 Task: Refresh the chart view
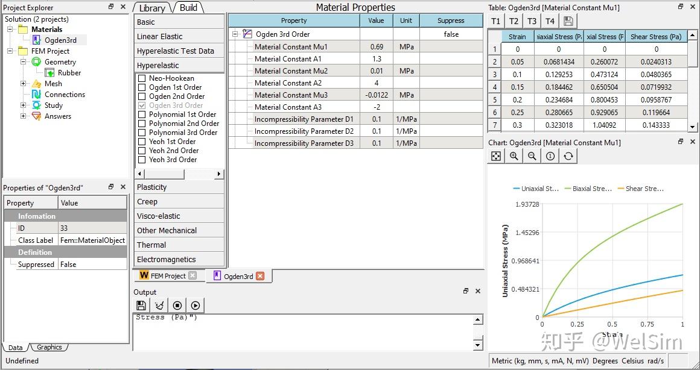pos(568,156)
